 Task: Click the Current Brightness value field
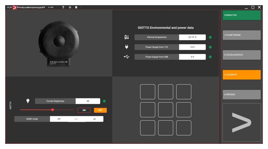(x=88, y=101)
